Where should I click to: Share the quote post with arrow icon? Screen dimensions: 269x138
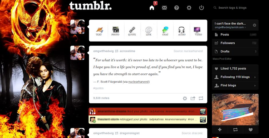[x=193, y=98]
